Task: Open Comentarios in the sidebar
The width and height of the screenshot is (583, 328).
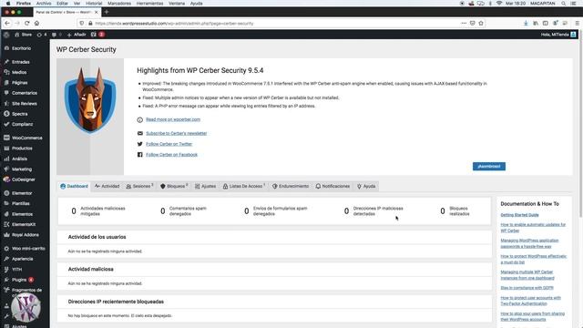Action: 25,93
